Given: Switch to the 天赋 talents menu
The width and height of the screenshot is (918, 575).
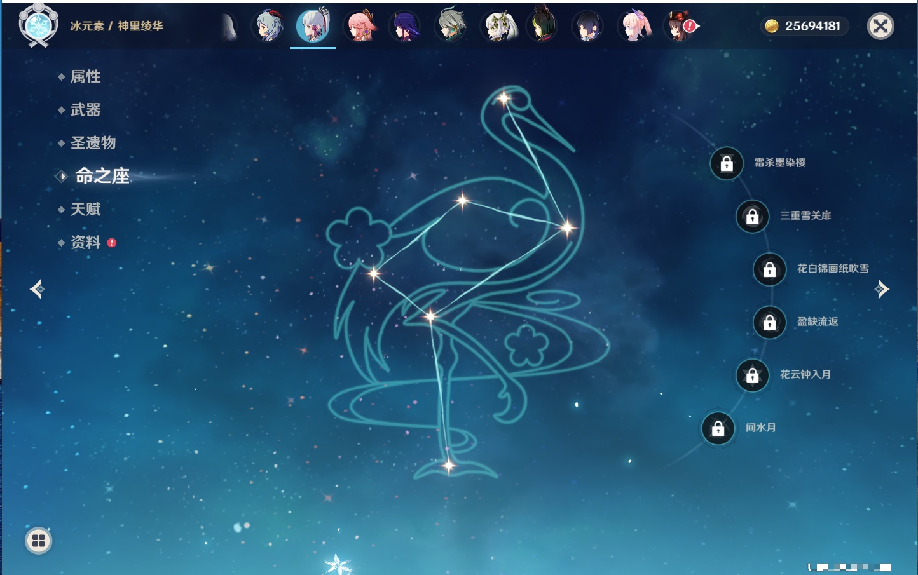Looking at the screenshot, I should 85,209.
